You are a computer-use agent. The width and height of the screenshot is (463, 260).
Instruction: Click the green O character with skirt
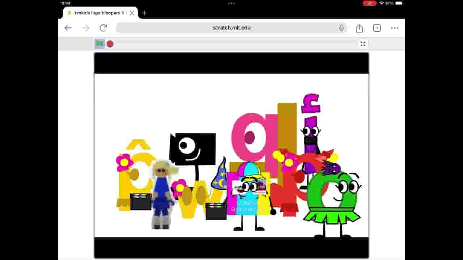pyautogui.click(x=333, y=204)
